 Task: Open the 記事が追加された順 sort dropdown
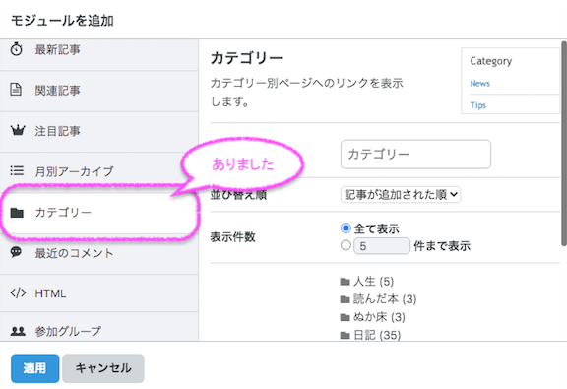pyautogui.click(x=401, y=194)
